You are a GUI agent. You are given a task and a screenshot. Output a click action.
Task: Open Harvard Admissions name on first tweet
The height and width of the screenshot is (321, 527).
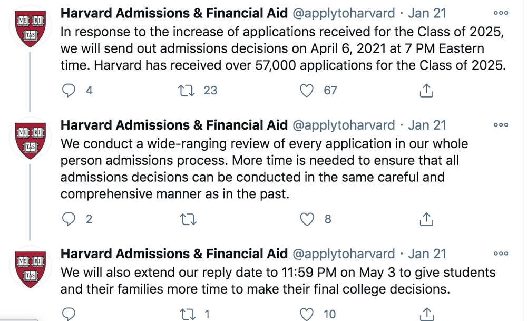174,14
